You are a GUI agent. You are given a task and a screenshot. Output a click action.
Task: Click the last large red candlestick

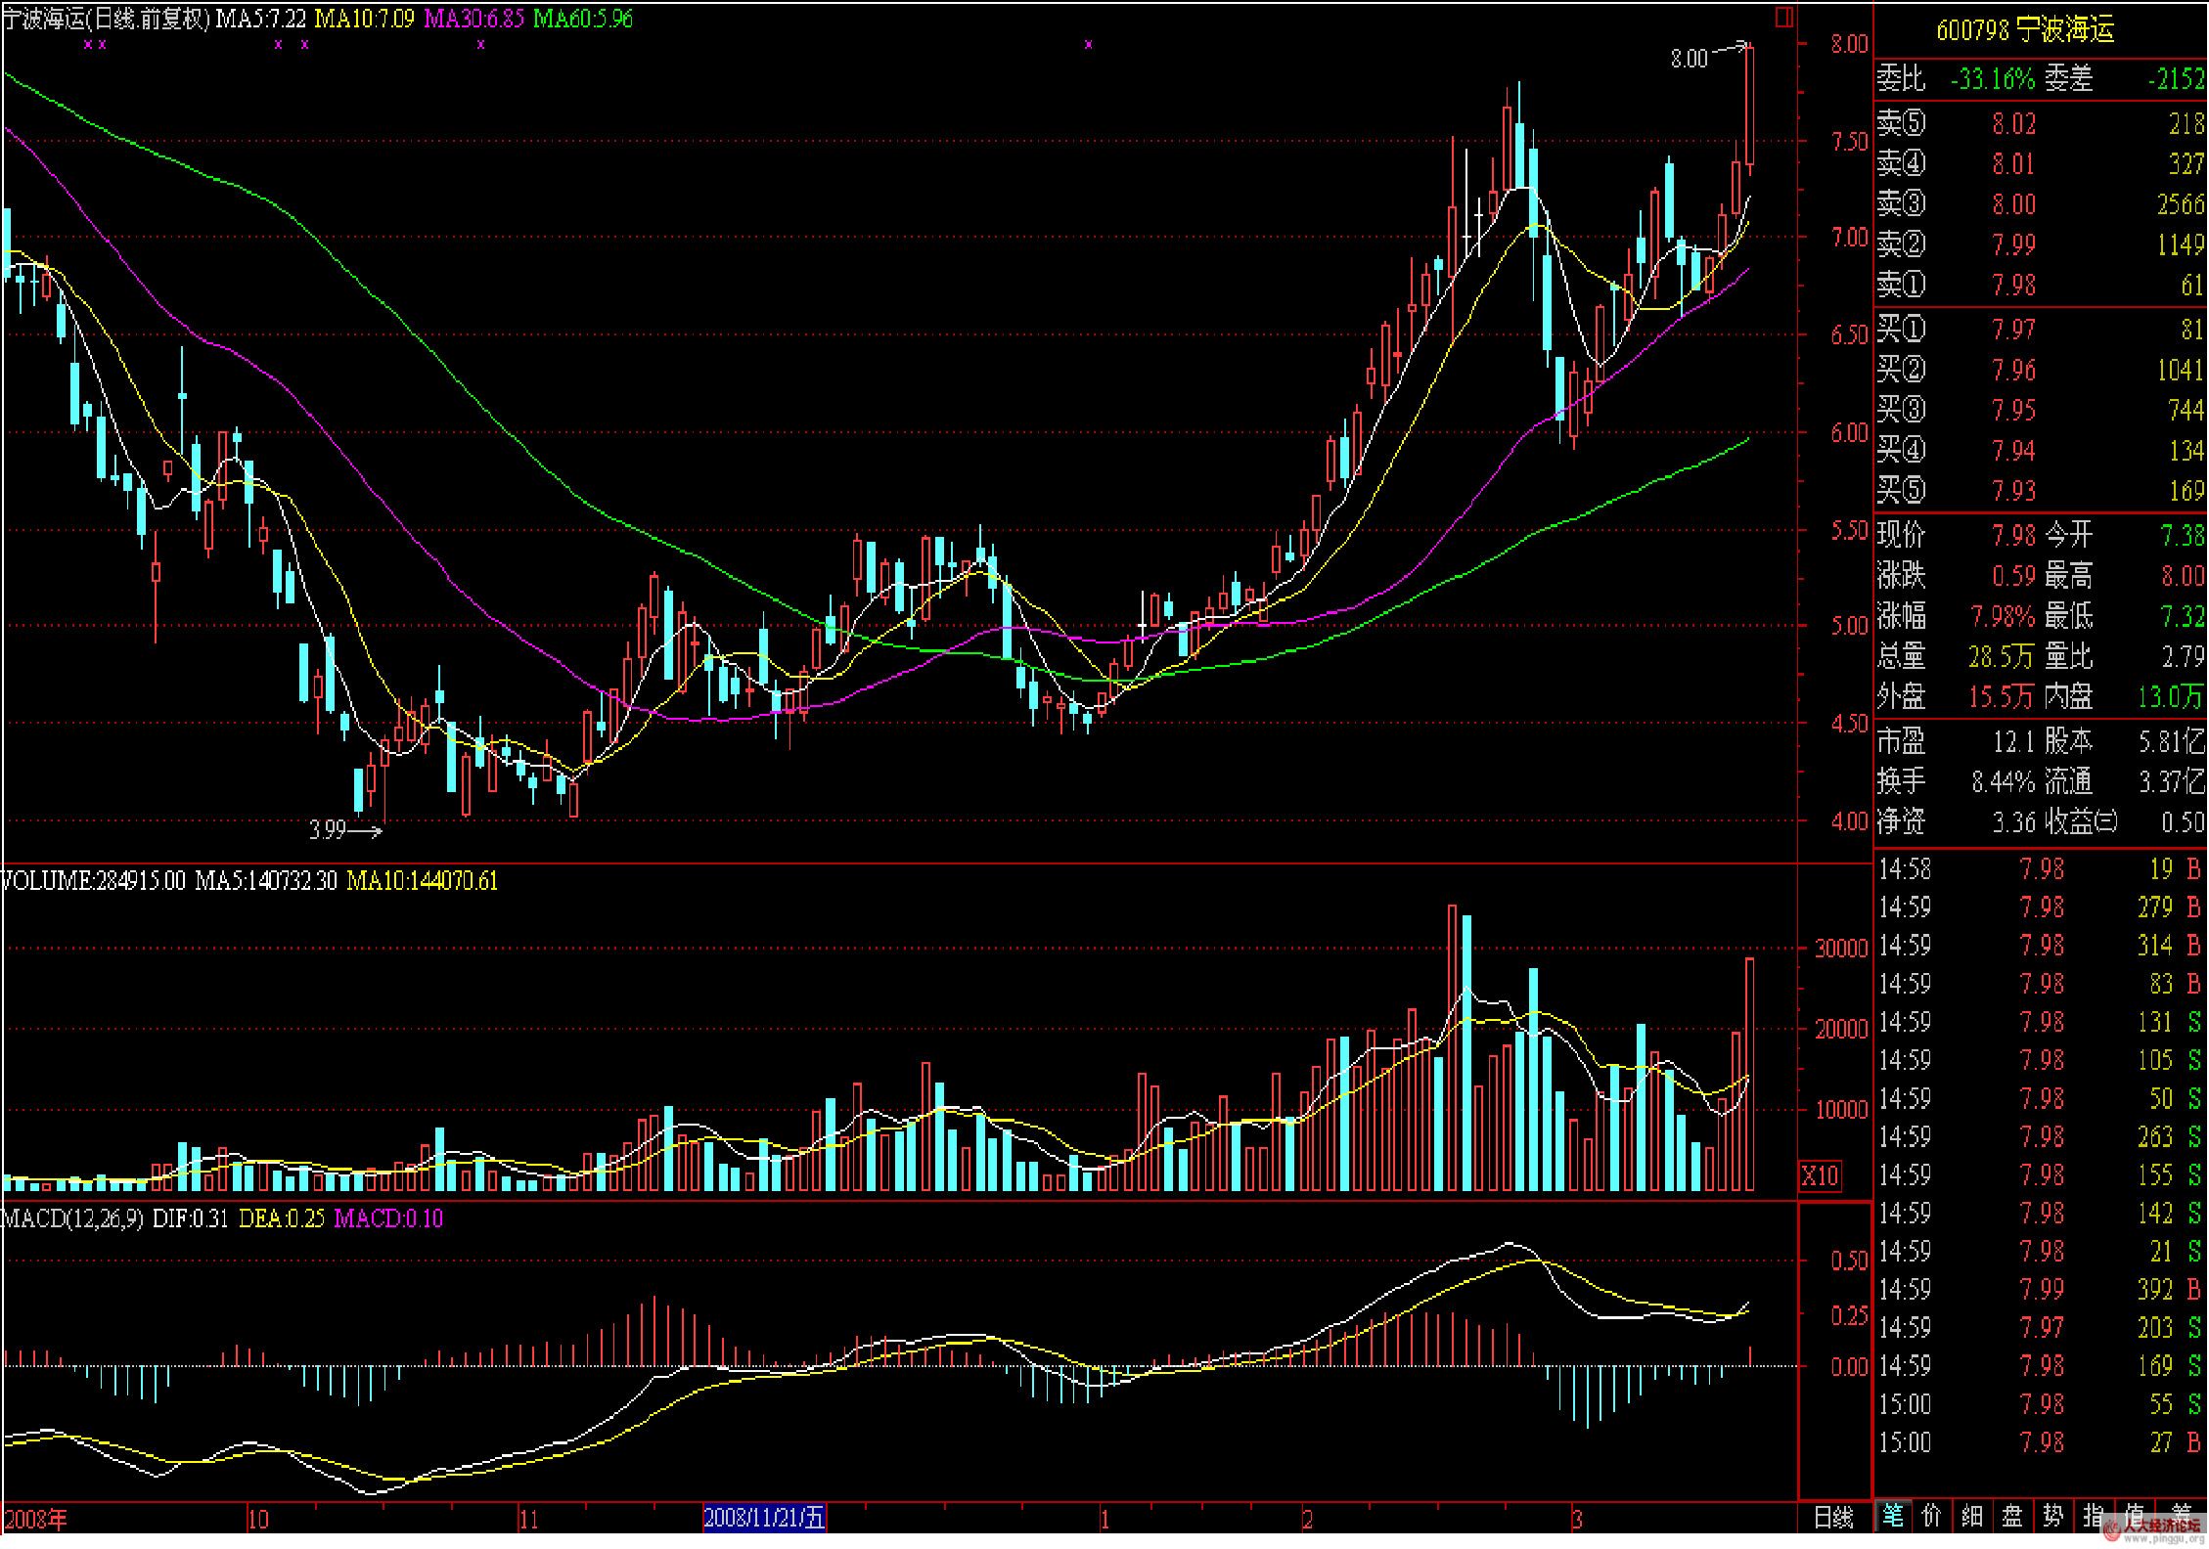[x=1749, y=106]
